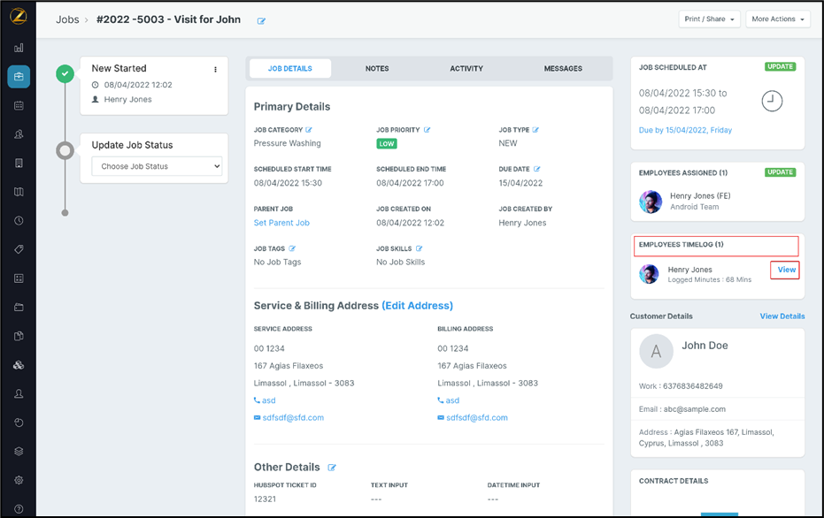824x518 pixels.
Task: Switch to the Notes tab
Action: pos(377,68)
